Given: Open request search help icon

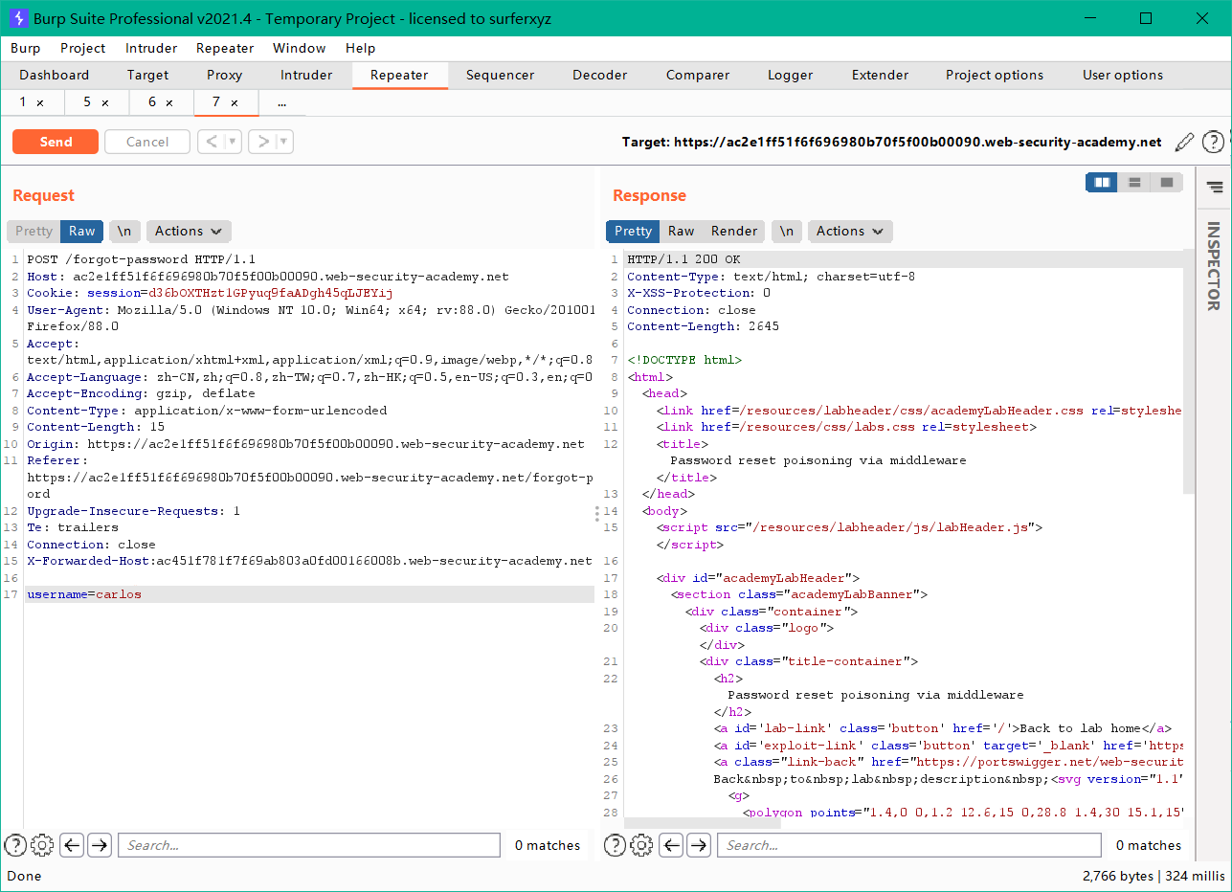Looking at the screenshot, I should 15,845.
